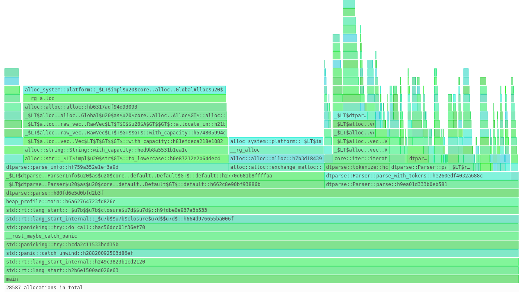This screenshot has height=293, width=526.
Task: Select alloc::alloc::alloc::hb6317adf94d93093 frame
Action: point(125,107)
